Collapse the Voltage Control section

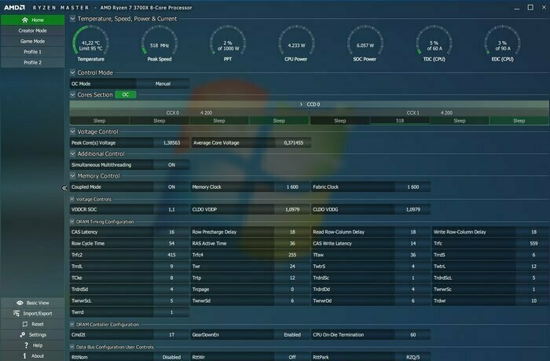tap(72, 131)
